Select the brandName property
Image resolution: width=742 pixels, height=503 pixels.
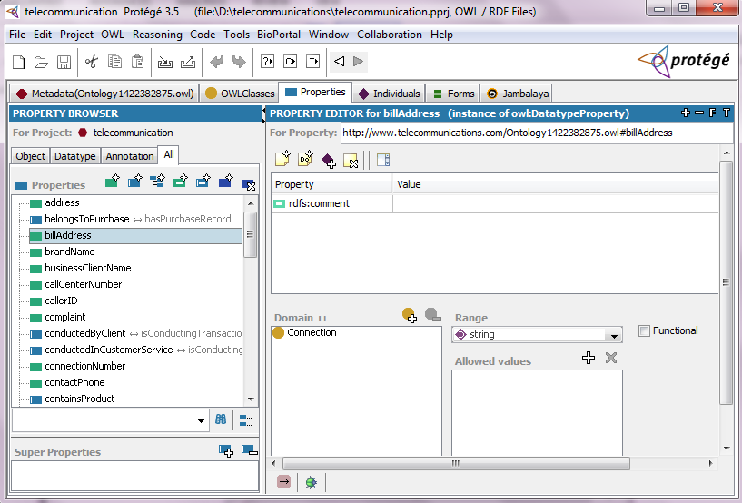pos(70,251)
